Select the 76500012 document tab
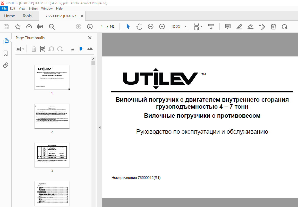Screen dimensions: 298x207 click(62, 16)
